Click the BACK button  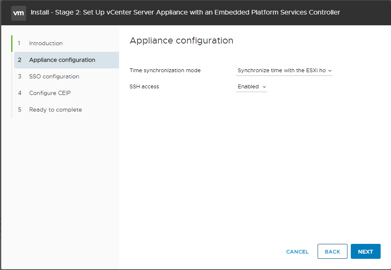point(333,251)
